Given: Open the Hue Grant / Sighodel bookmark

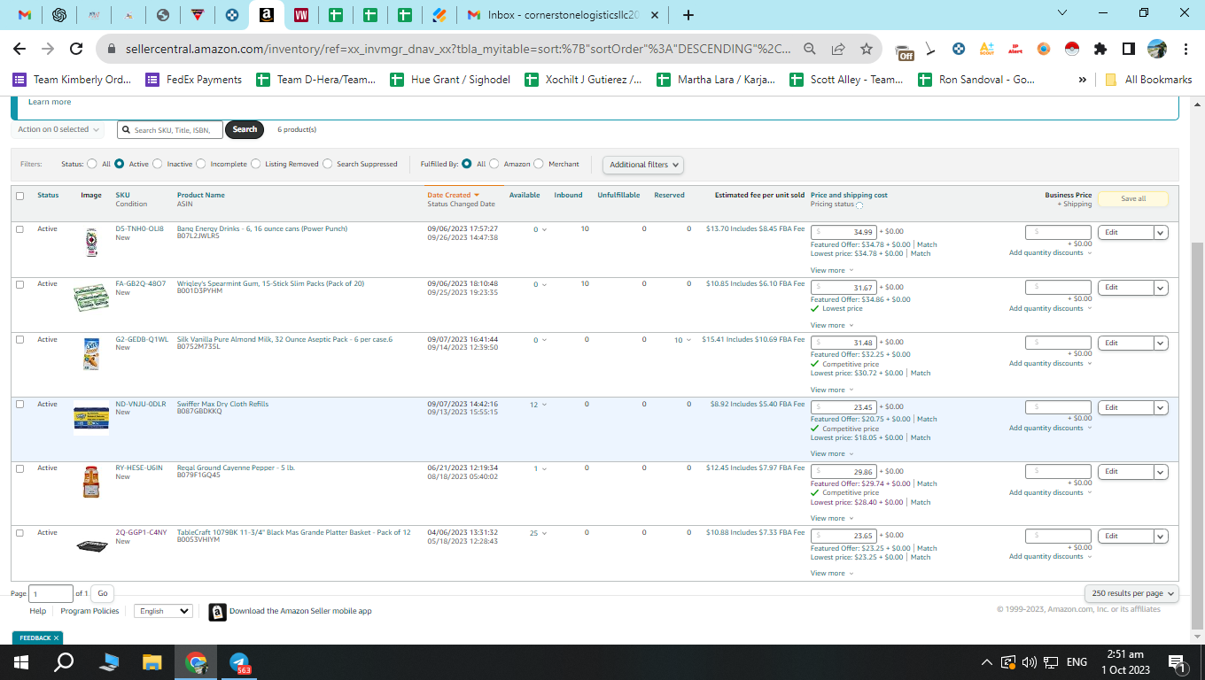Looking at the screenshot, I should point(450,80).
